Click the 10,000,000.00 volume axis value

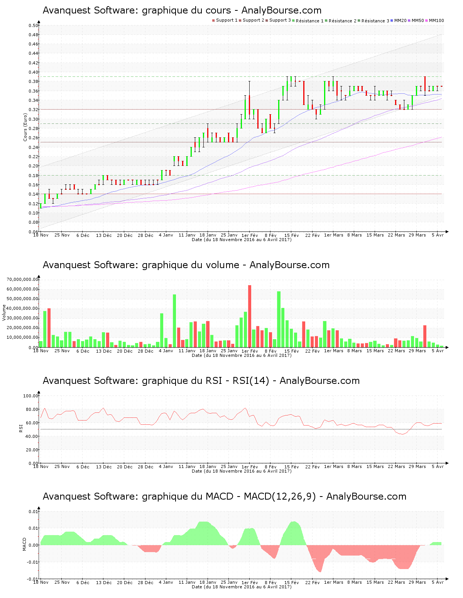click(x=23, y=338)
